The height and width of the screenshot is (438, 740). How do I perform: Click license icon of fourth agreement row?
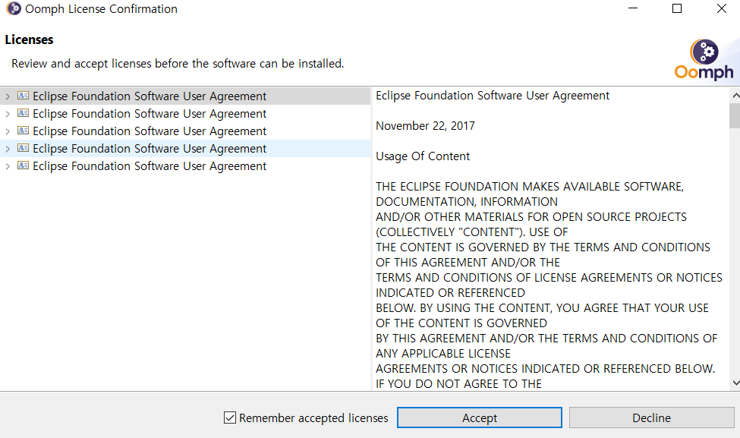click(23, 148)
